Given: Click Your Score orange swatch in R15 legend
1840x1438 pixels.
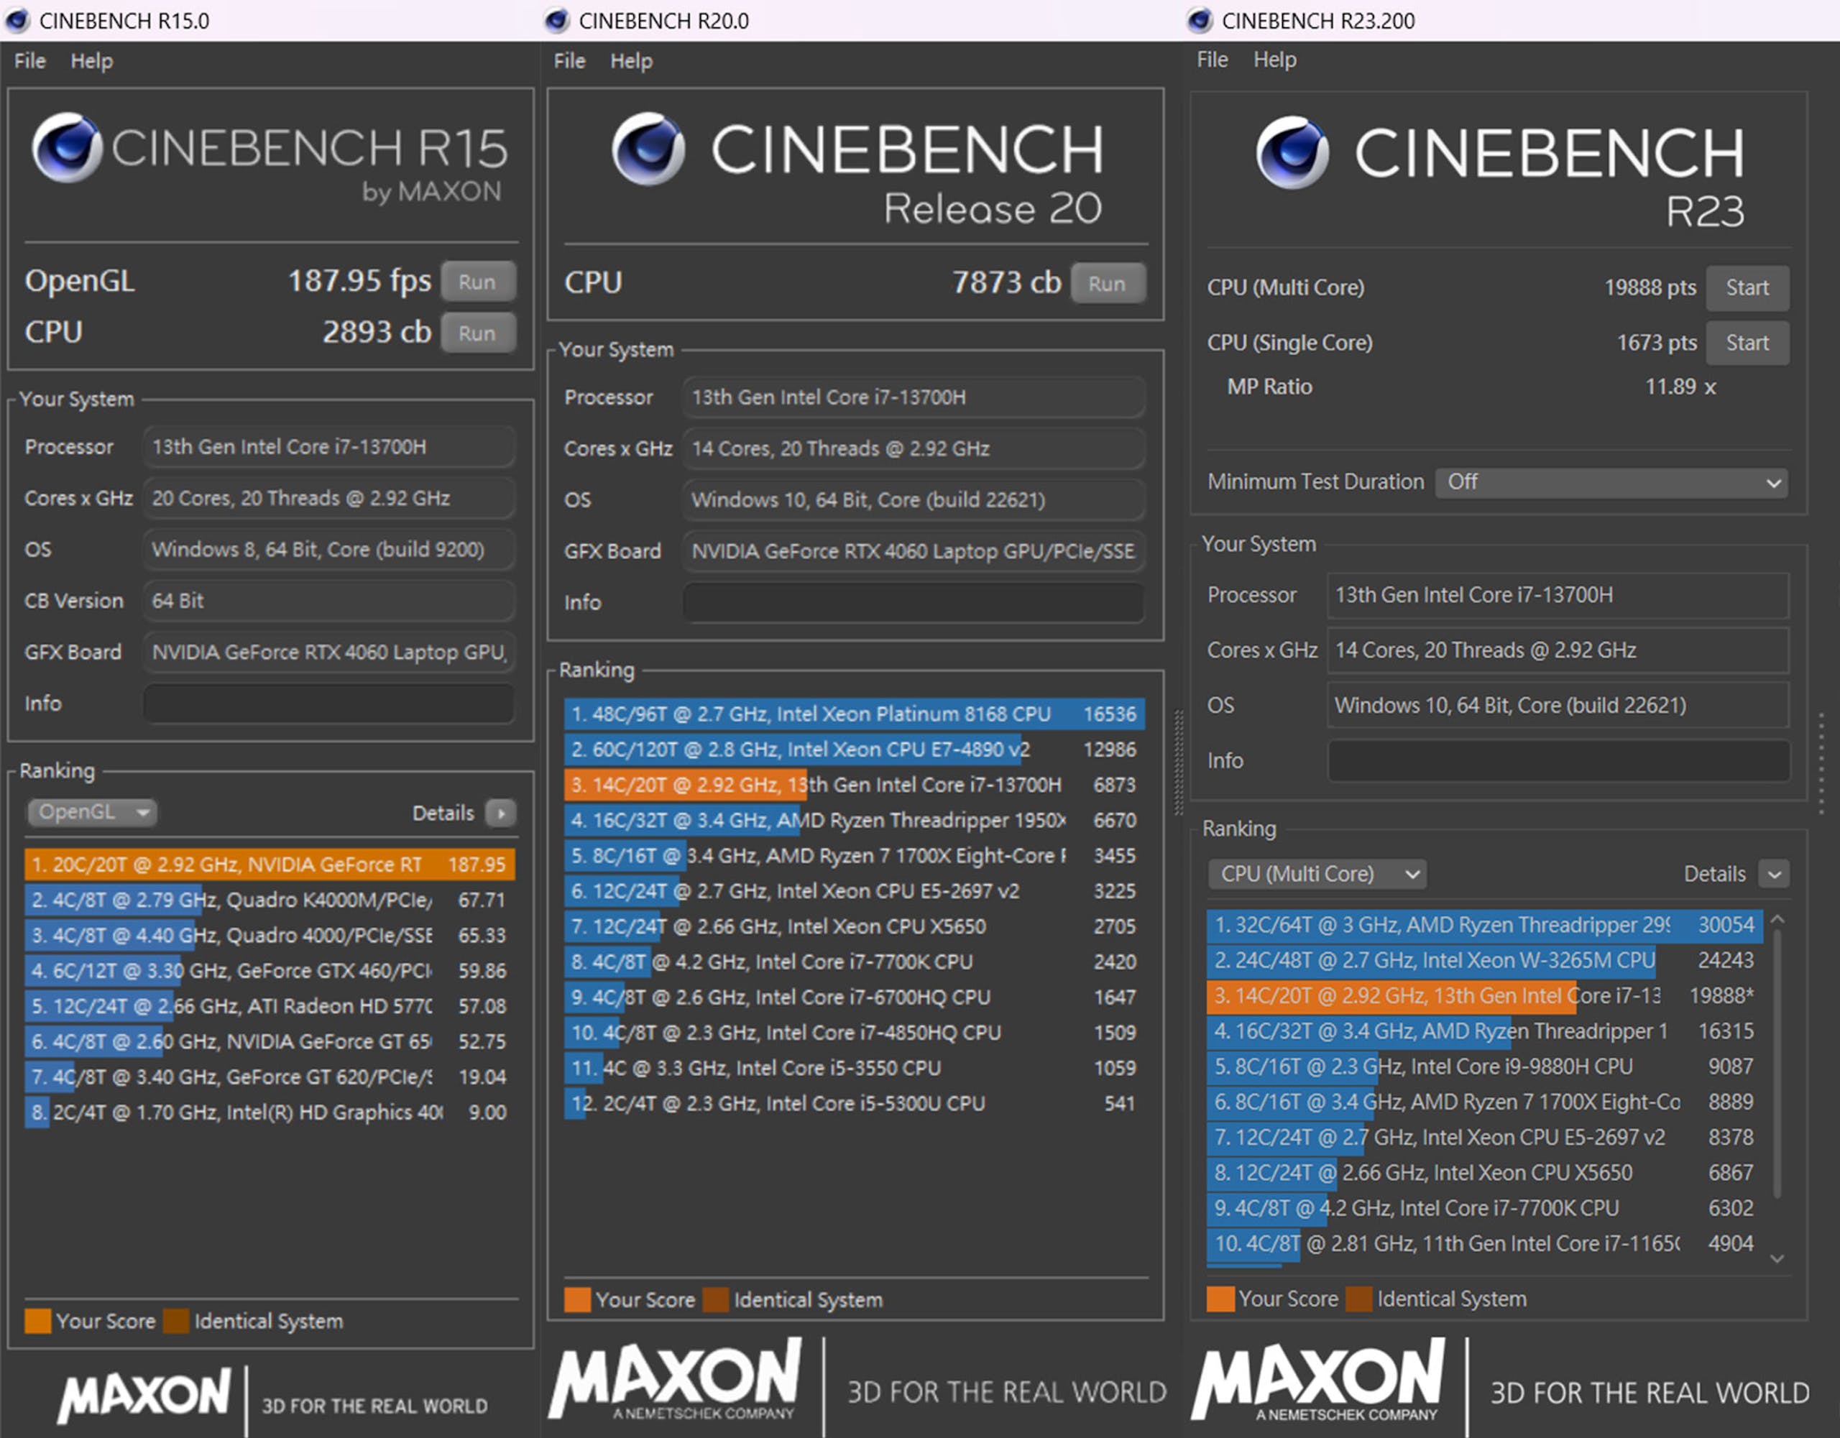Looking at the screenshot, I should pyautogui.click(x=37, y=1321).
